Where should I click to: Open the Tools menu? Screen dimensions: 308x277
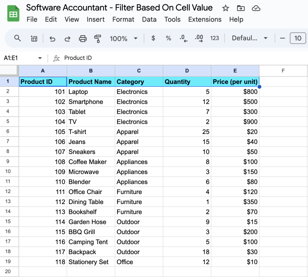click(172, 20)
